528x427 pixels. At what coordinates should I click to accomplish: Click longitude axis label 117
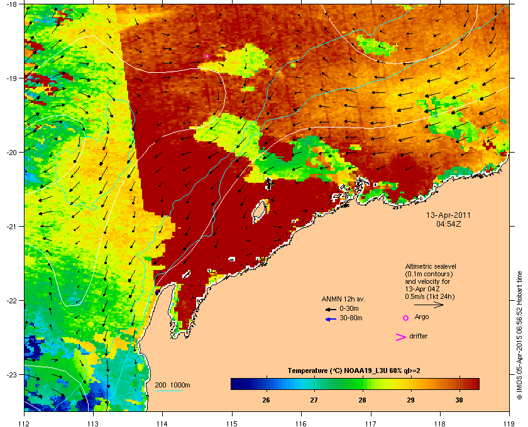[x=370, y=423]
